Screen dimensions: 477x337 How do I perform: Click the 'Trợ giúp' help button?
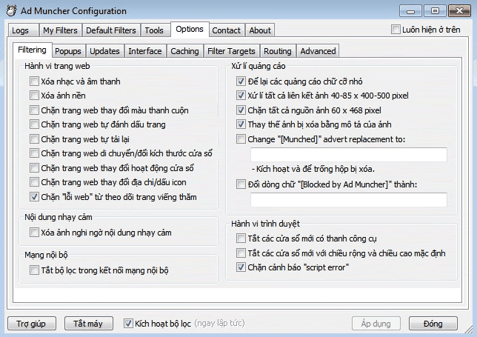pos(32,324)
